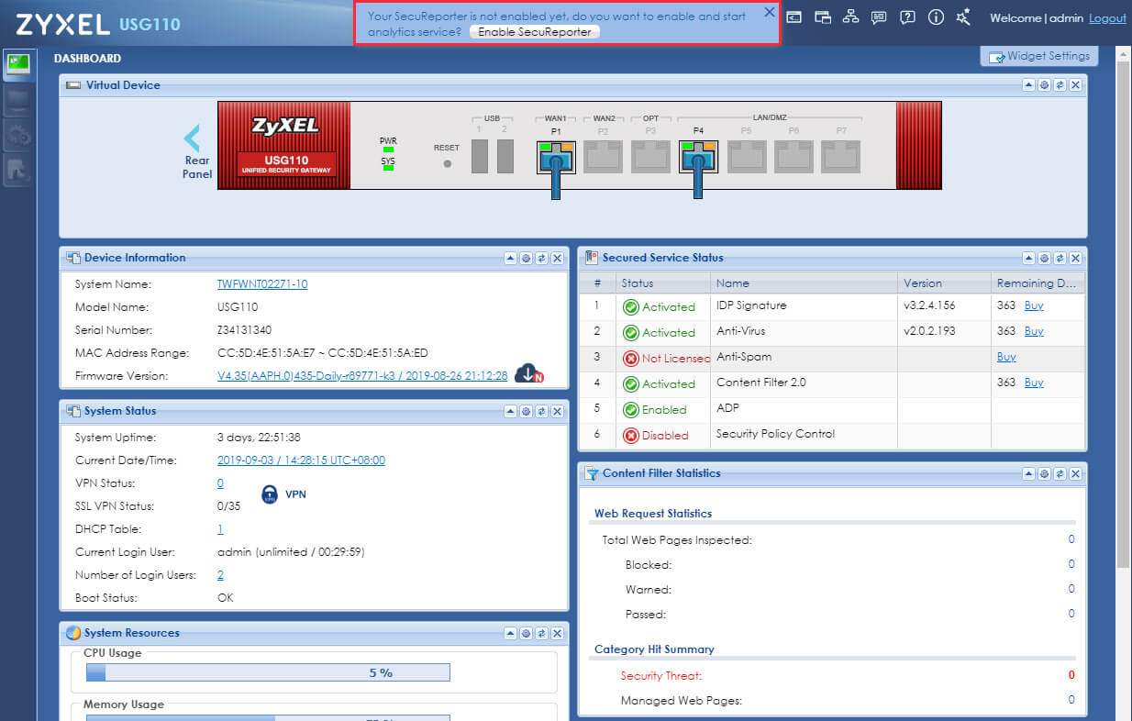
Task: Refresh the Content Filter Statistics widget now
Action: 1060,474
